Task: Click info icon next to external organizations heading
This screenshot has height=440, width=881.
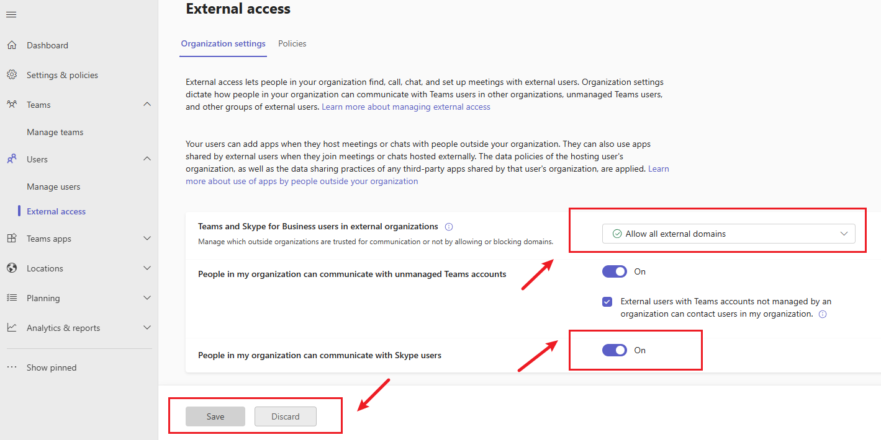Action: 449,227
